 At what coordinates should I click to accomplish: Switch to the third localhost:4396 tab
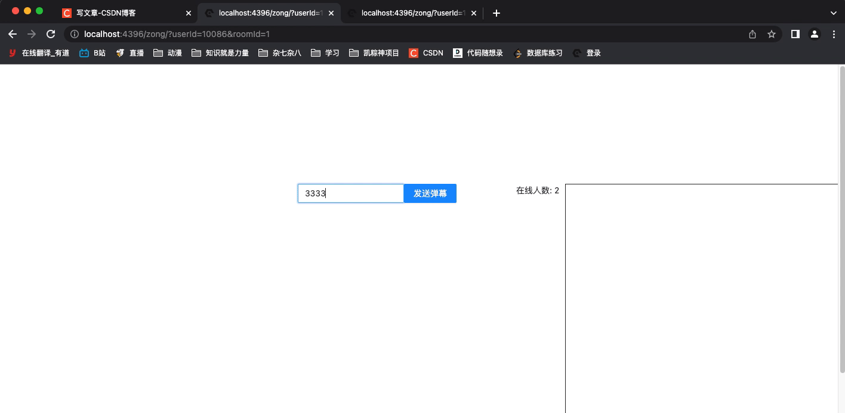tap(412, 13)
